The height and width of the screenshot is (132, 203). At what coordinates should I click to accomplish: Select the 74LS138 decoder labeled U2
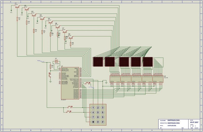[158, 79]
